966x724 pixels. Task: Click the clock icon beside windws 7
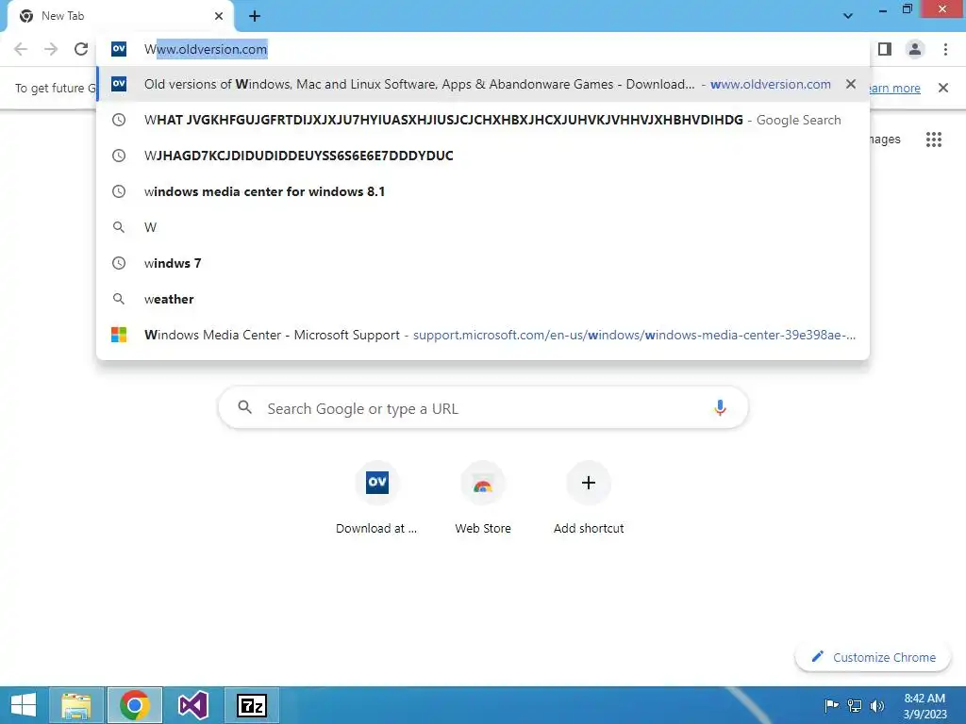click(119, 263)
